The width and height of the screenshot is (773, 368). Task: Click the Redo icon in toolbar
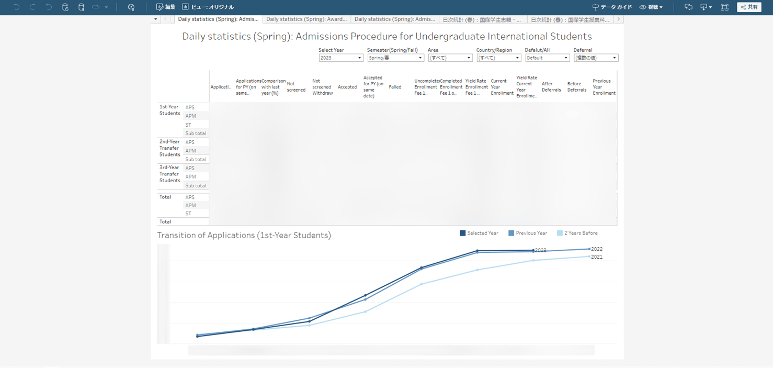[x=32, y=7]
